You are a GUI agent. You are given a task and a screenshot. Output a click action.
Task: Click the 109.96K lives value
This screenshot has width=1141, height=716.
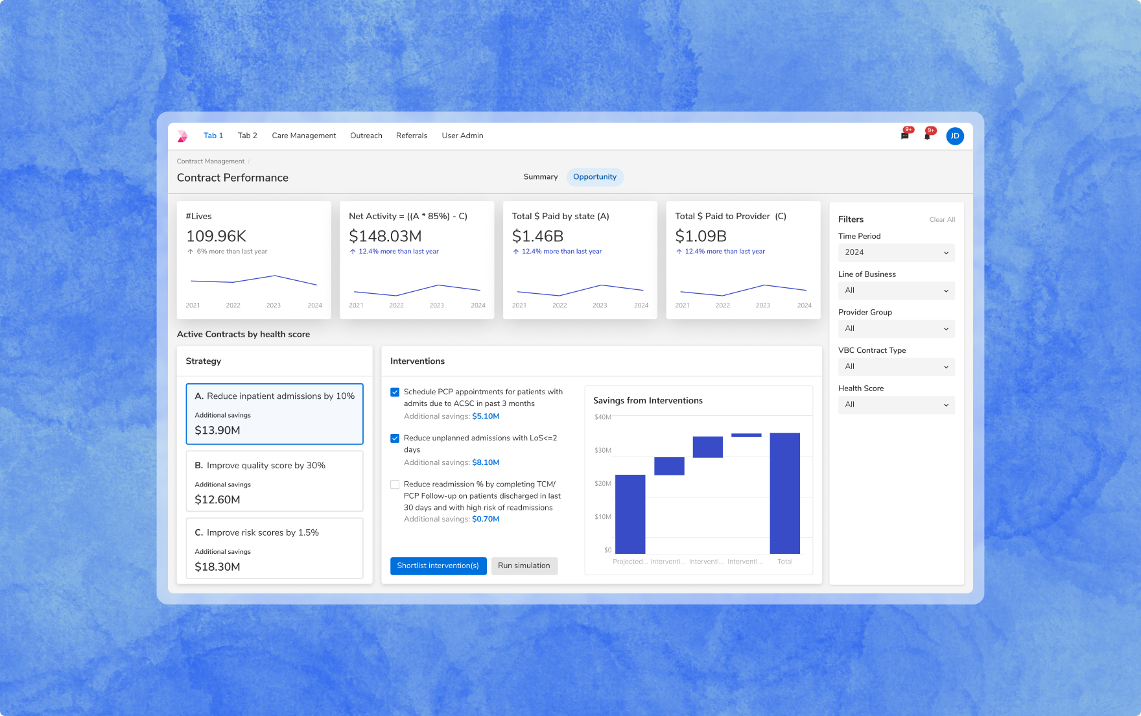point(217,237)
